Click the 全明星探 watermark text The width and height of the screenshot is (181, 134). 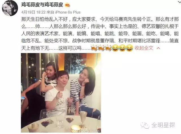163,125
